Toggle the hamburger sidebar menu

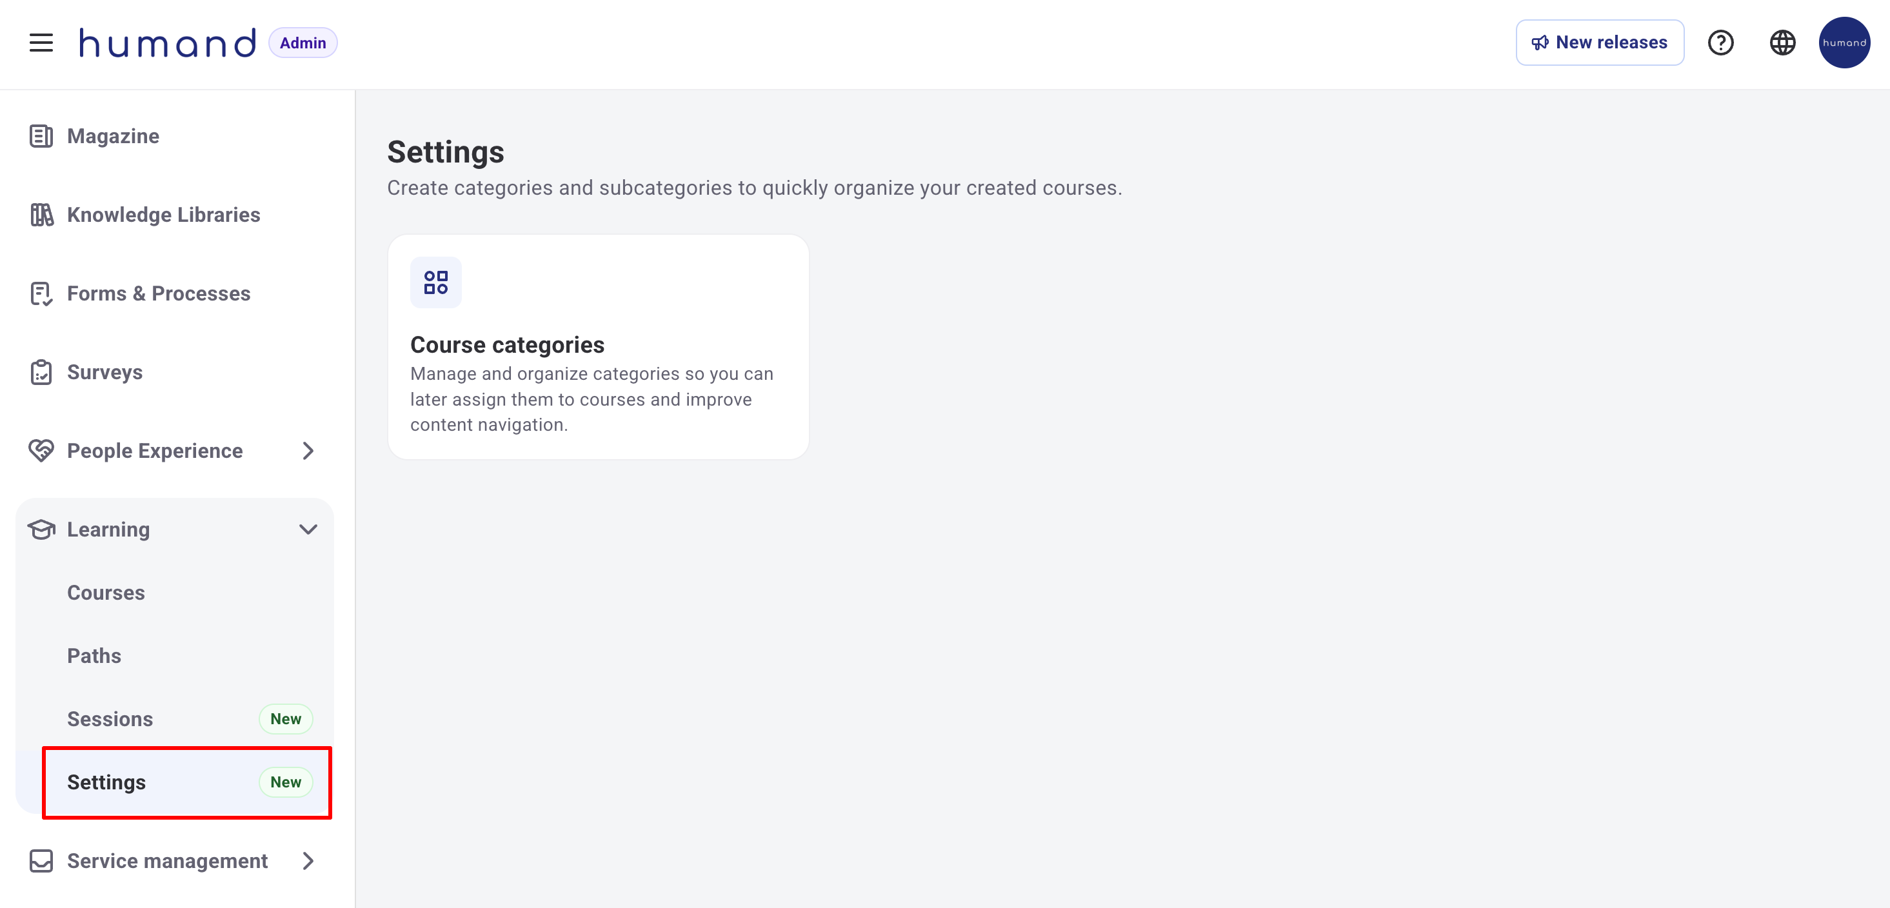click(x=41, y=43)
